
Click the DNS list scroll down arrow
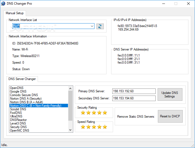[70, 130]
